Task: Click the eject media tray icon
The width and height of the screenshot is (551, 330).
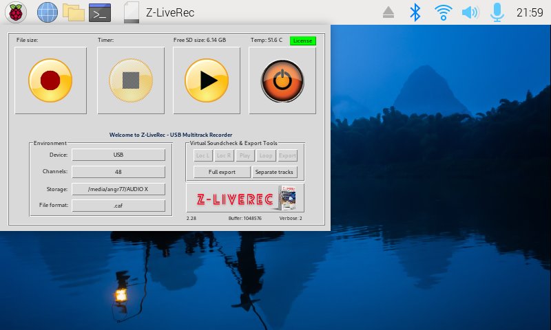Action: (x=388, y=12)
